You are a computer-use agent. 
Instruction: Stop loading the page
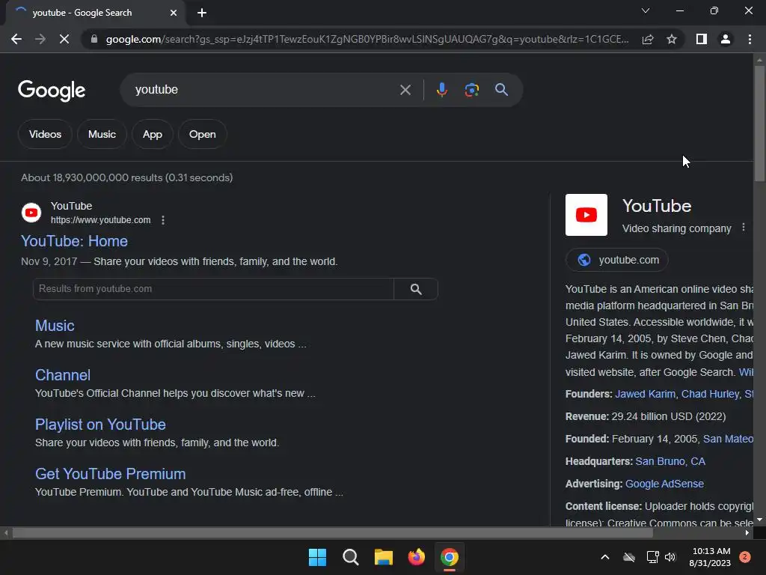[x=64, y=39]
